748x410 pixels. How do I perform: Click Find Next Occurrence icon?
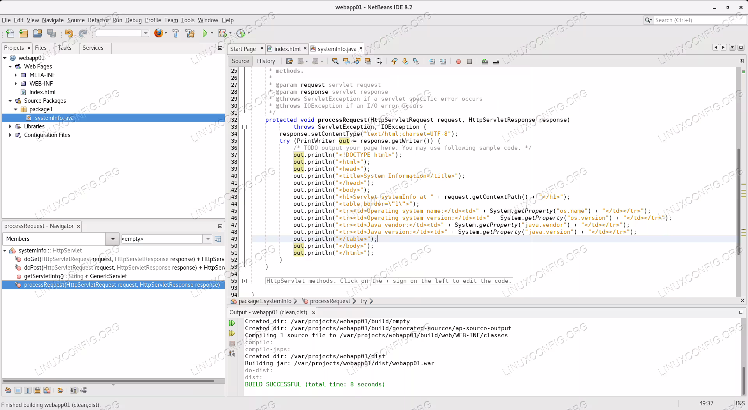click(357, 61)
